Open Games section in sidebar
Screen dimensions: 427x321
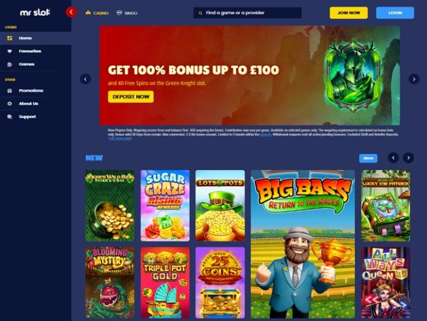coord(36,64)
